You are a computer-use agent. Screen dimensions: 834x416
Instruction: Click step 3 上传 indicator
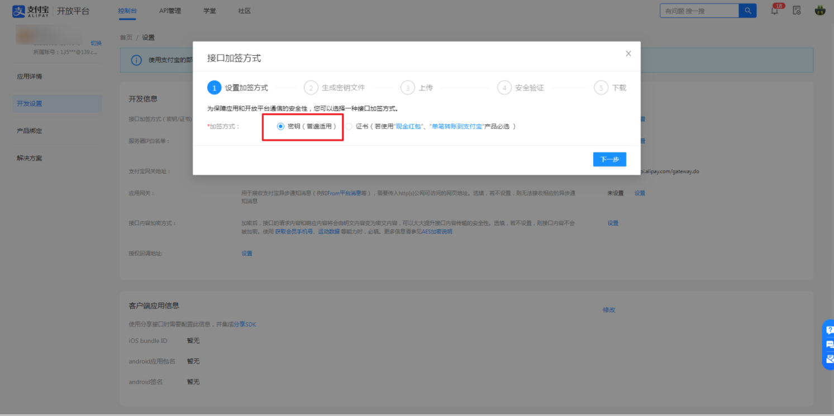tap(417, 88)
